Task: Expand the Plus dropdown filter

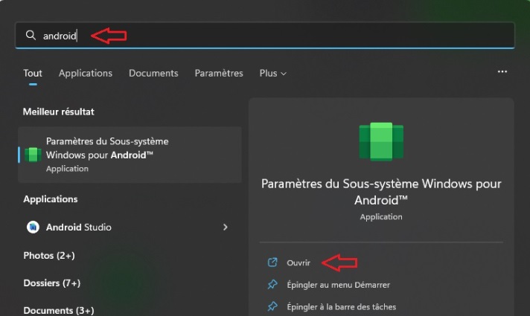Action: click(272, 74)
